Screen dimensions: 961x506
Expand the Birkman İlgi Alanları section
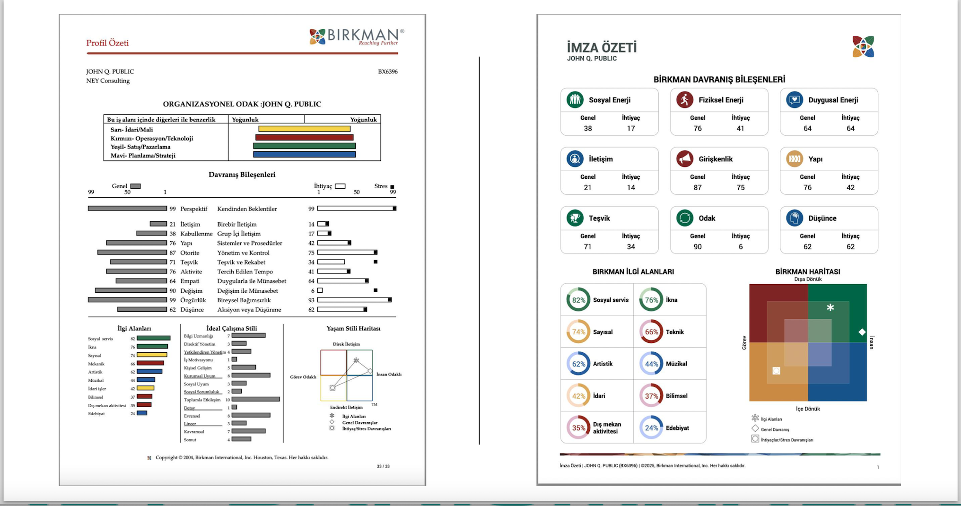pyautogui.click(x=634, y=271)
